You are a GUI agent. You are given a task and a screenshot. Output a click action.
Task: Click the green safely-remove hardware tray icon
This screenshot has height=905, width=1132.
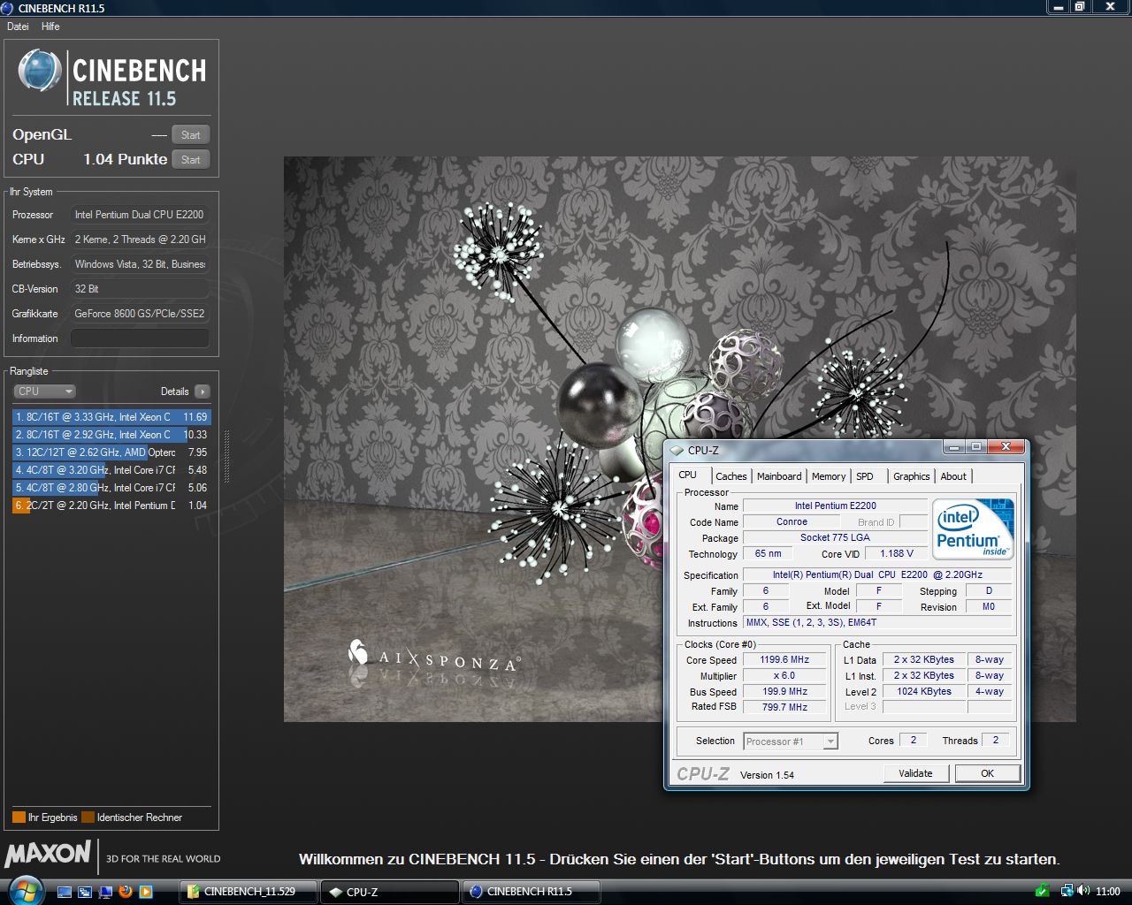click(x=1043, y=891)
